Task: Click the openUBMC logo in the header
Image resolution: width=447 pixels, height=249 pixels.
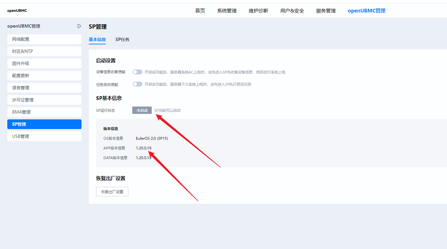Action: point(17,11)
